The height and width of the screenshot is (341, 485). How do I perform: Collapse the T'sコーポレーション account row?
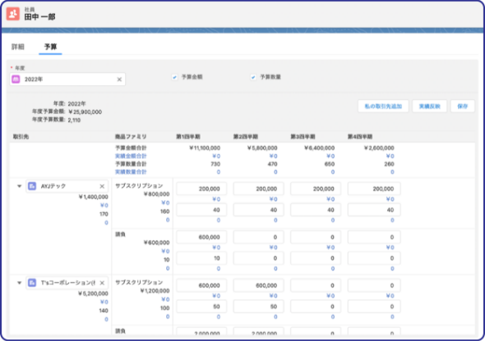[19, 283]
